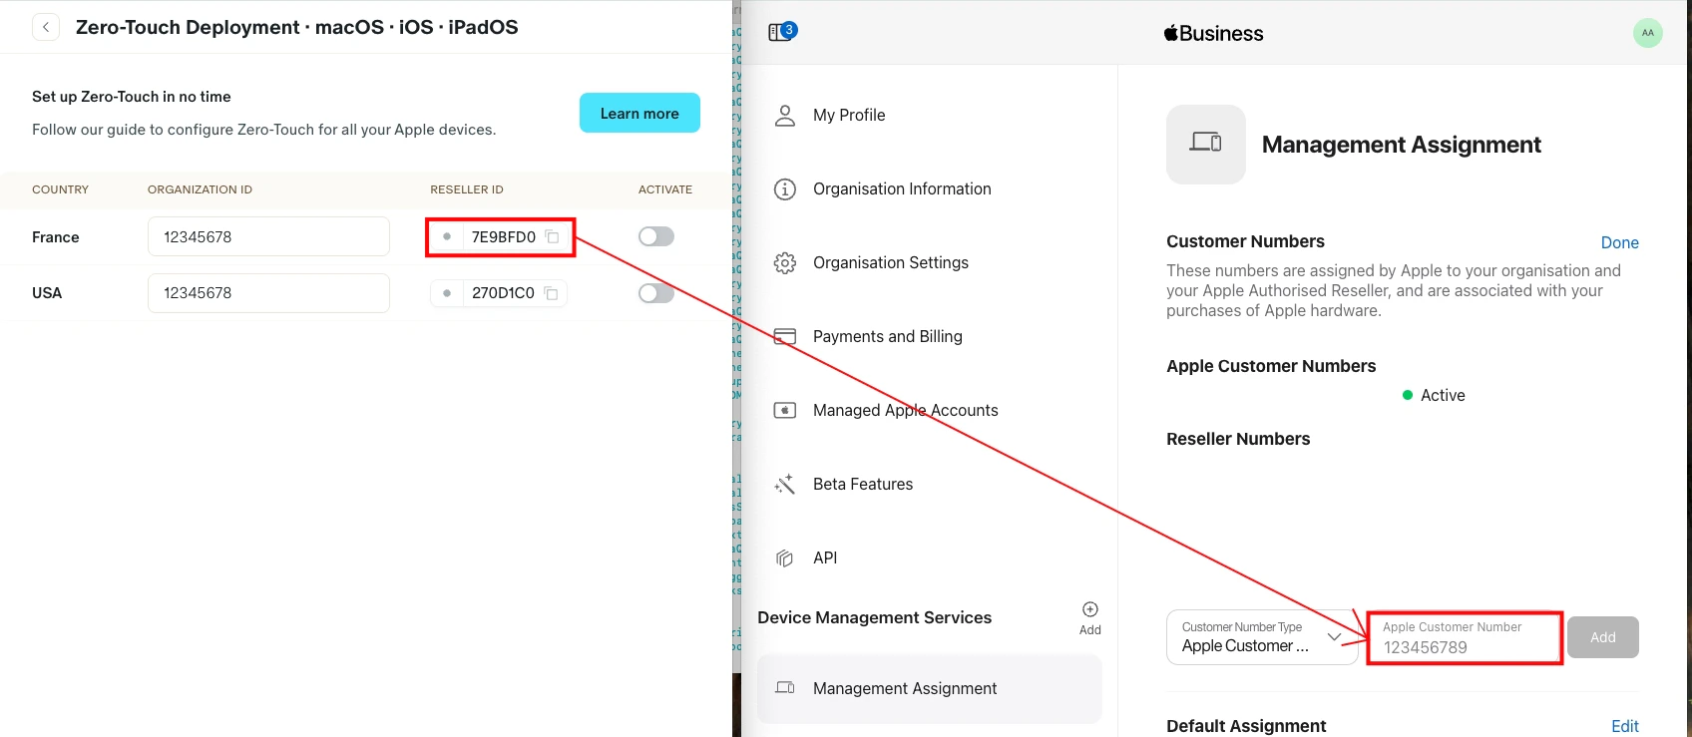This screenshot has height=737, width=1692.
Task: Click the Apple Business logo
Action: pyautogui.click(x=1213, y=33)
